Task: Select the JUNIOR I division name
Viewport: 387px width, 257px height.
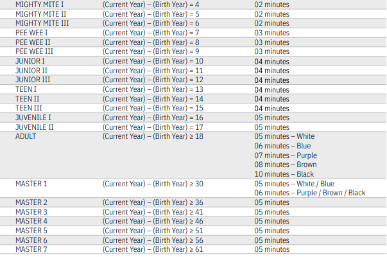Action: 31,60
